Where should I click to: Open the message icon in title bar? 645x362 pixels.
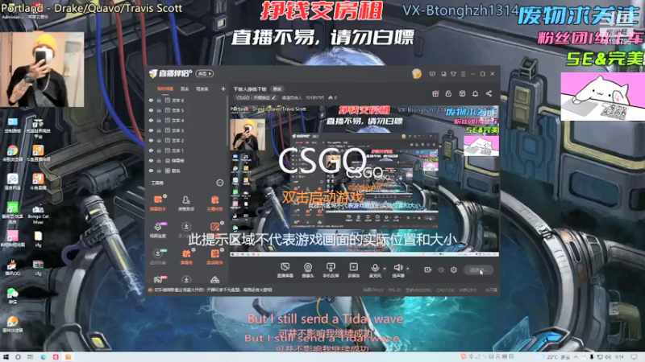tap(432, 74)
